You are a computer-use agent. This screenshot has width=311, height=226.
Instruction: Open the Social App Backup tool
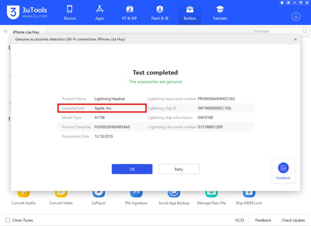(x=174, y=198)
